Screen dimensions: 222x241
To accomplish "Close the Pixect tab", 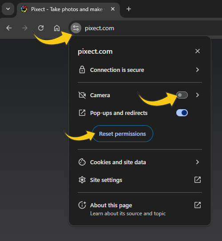I will 113,9.
